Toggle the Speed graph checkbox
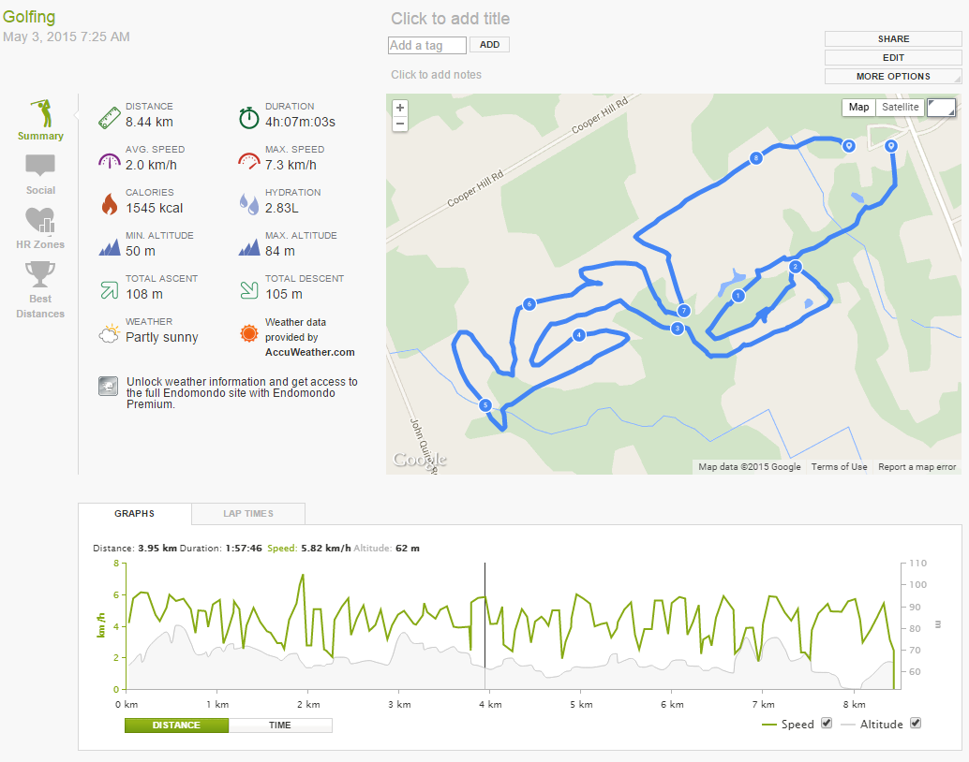Viewport: 969px width, 762px height. pos(827,723)
